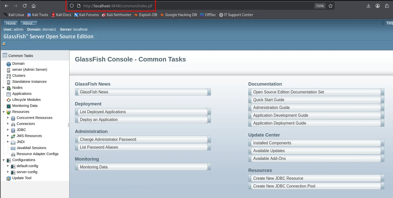393x198 pixels.
Task: Open the OffSec bookmark
Action: click(x=208, y=15)
